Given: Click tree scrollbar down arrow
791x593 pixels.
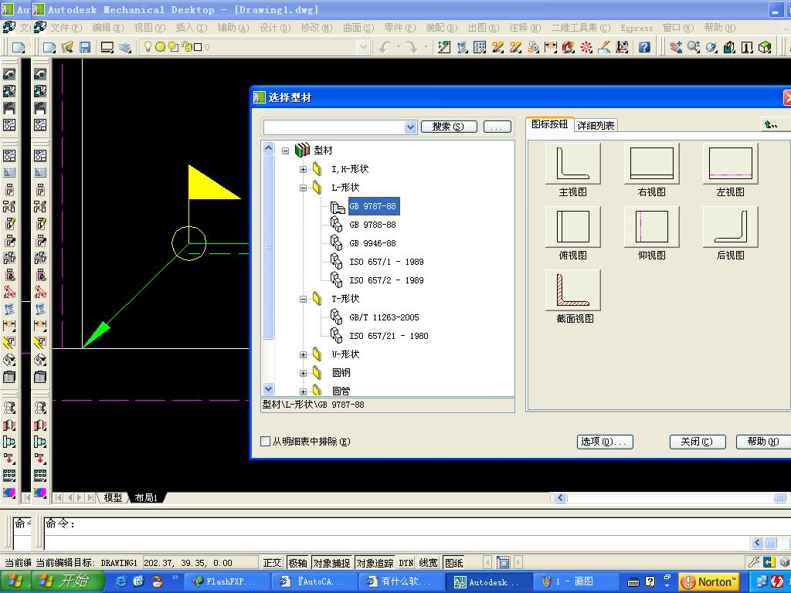Looking at the screenshot, I should tap(268, 389).
